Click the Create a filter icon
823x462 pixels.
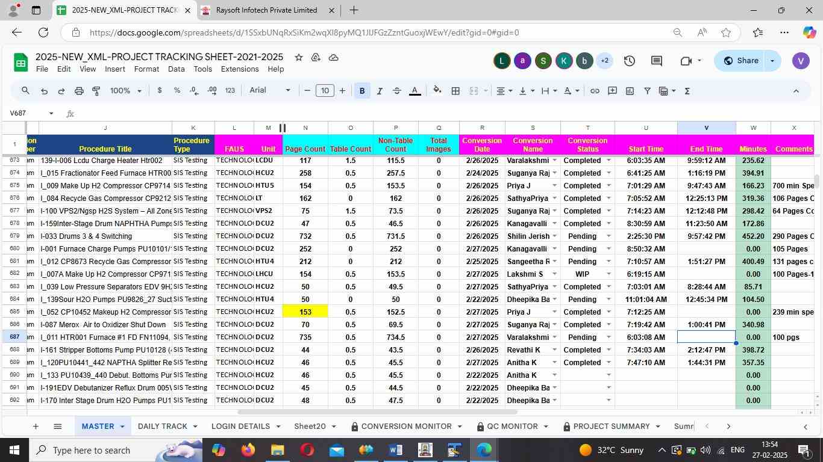click(x=647, y=91)
